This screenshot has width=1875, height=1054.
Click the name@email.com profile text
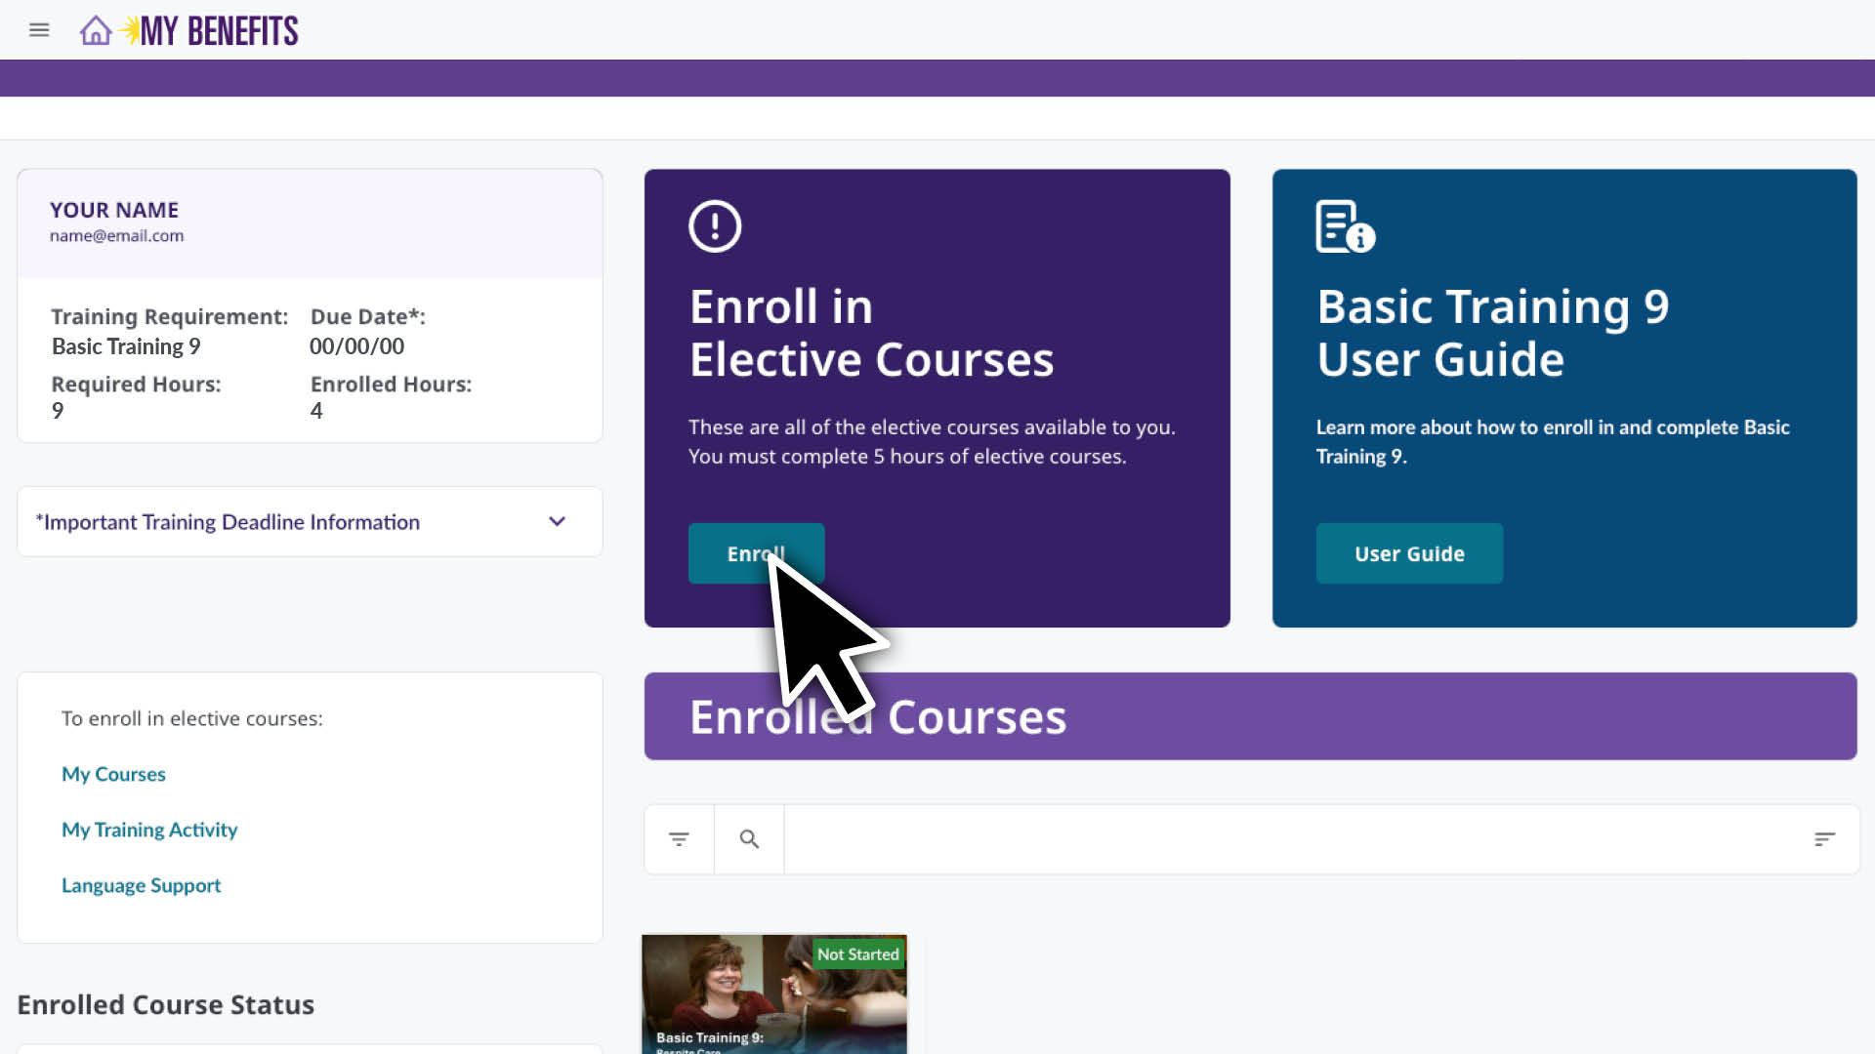click(117, 236)
